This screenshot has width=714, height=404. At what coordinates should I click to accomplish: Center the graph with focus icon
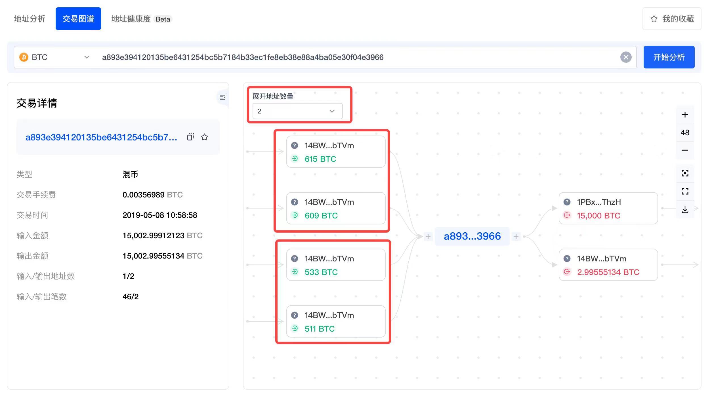[x=685, y=173]
